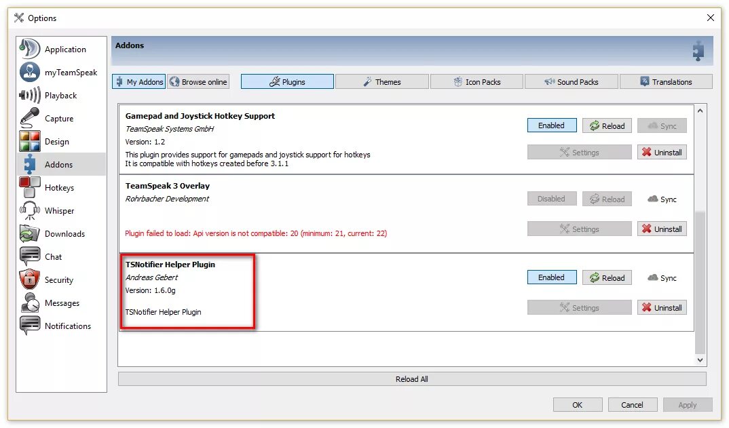Open the Notifications bubble icon
Image resolution: width=729 pixels, height=428 pixels.
tap(29, 326)
